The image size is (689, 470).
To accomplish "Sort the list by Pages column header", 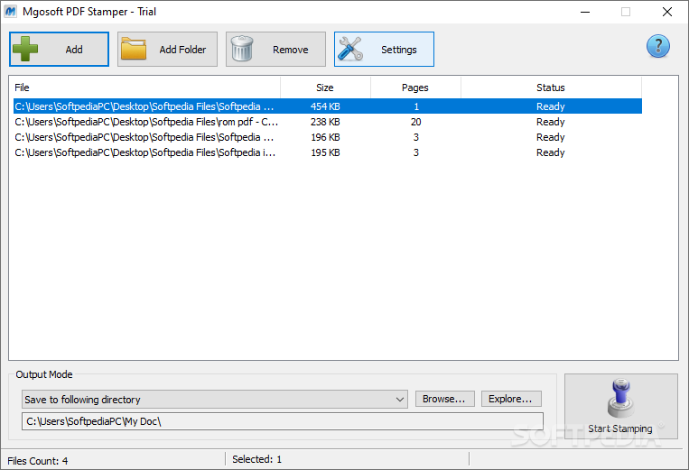I will tap(415, 88).
